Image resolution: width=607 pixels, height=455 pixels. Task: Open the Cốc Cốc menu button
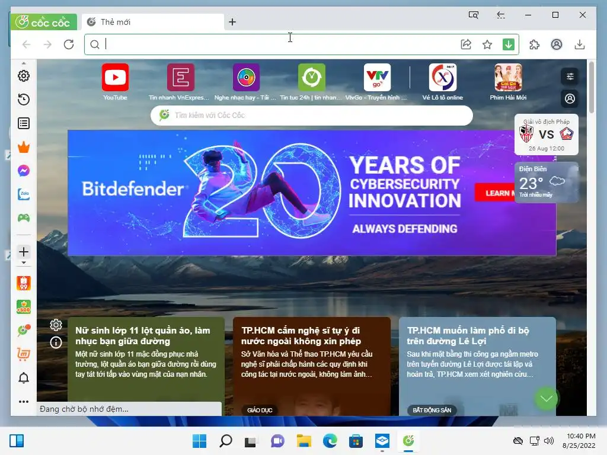click(44, 22)
